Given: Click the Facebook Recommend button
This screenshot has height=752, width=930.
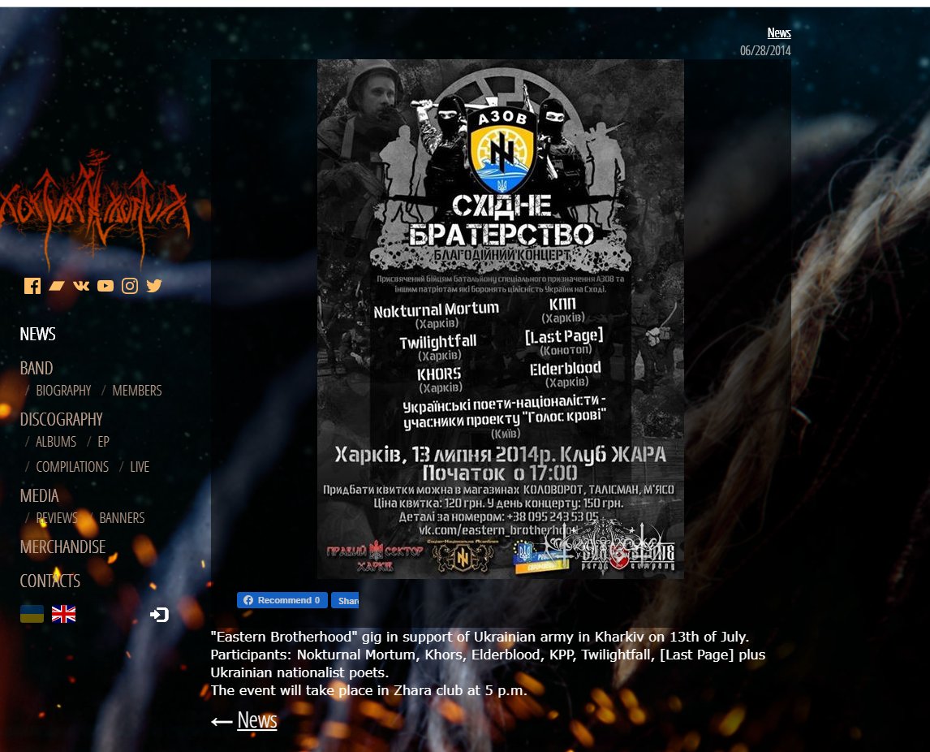Looking at the screenshot, I should tap(282, 600).
